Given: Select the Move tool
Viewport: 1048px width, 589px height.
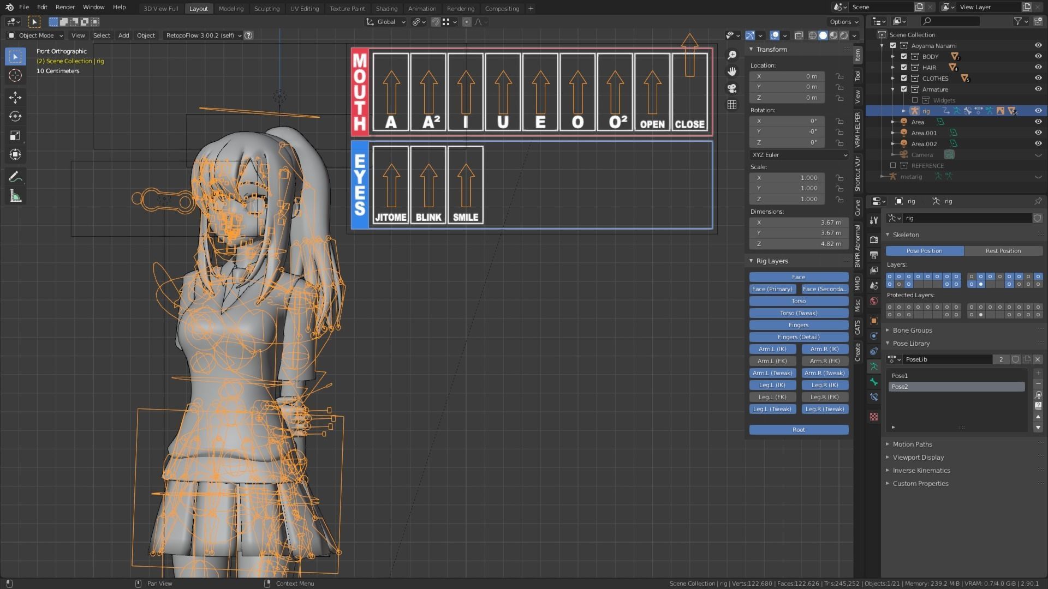Looking at the screenshot, I should point(15,98).
